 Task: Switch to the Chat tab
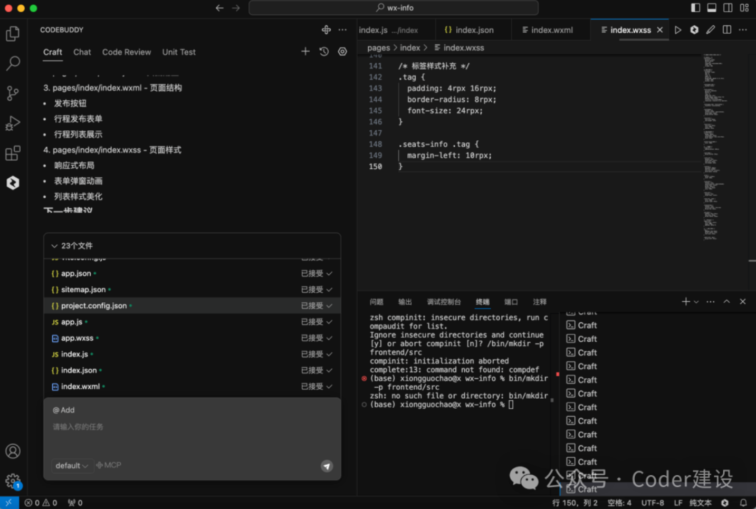click(82, 52)
